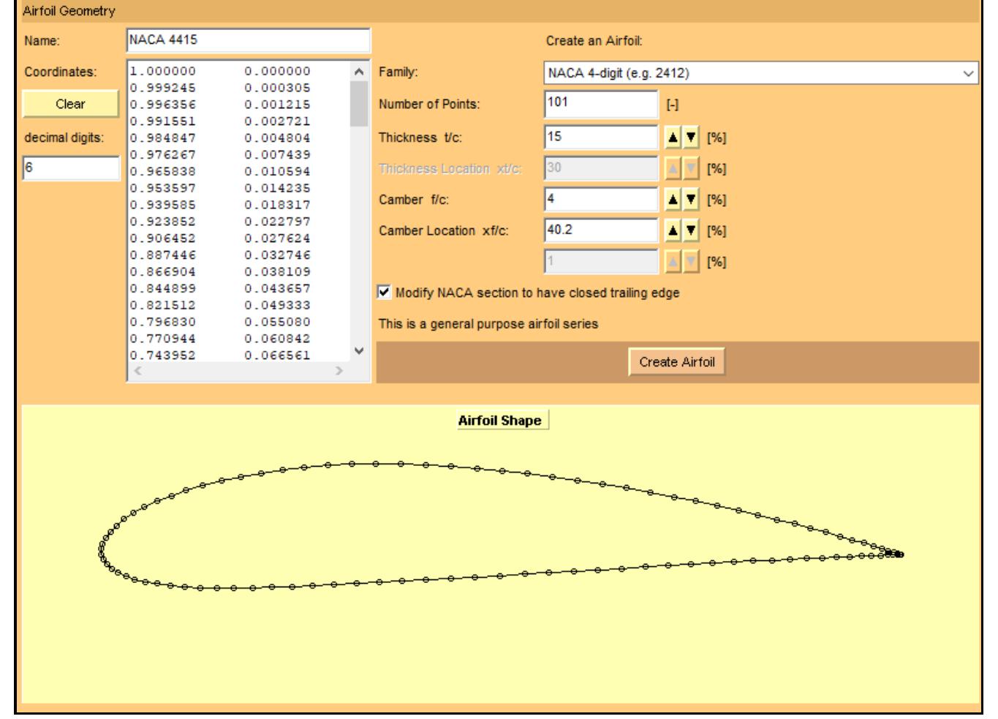Increase Camber Location with up arrow
The image size is (998, 719).
pos(673,230)
